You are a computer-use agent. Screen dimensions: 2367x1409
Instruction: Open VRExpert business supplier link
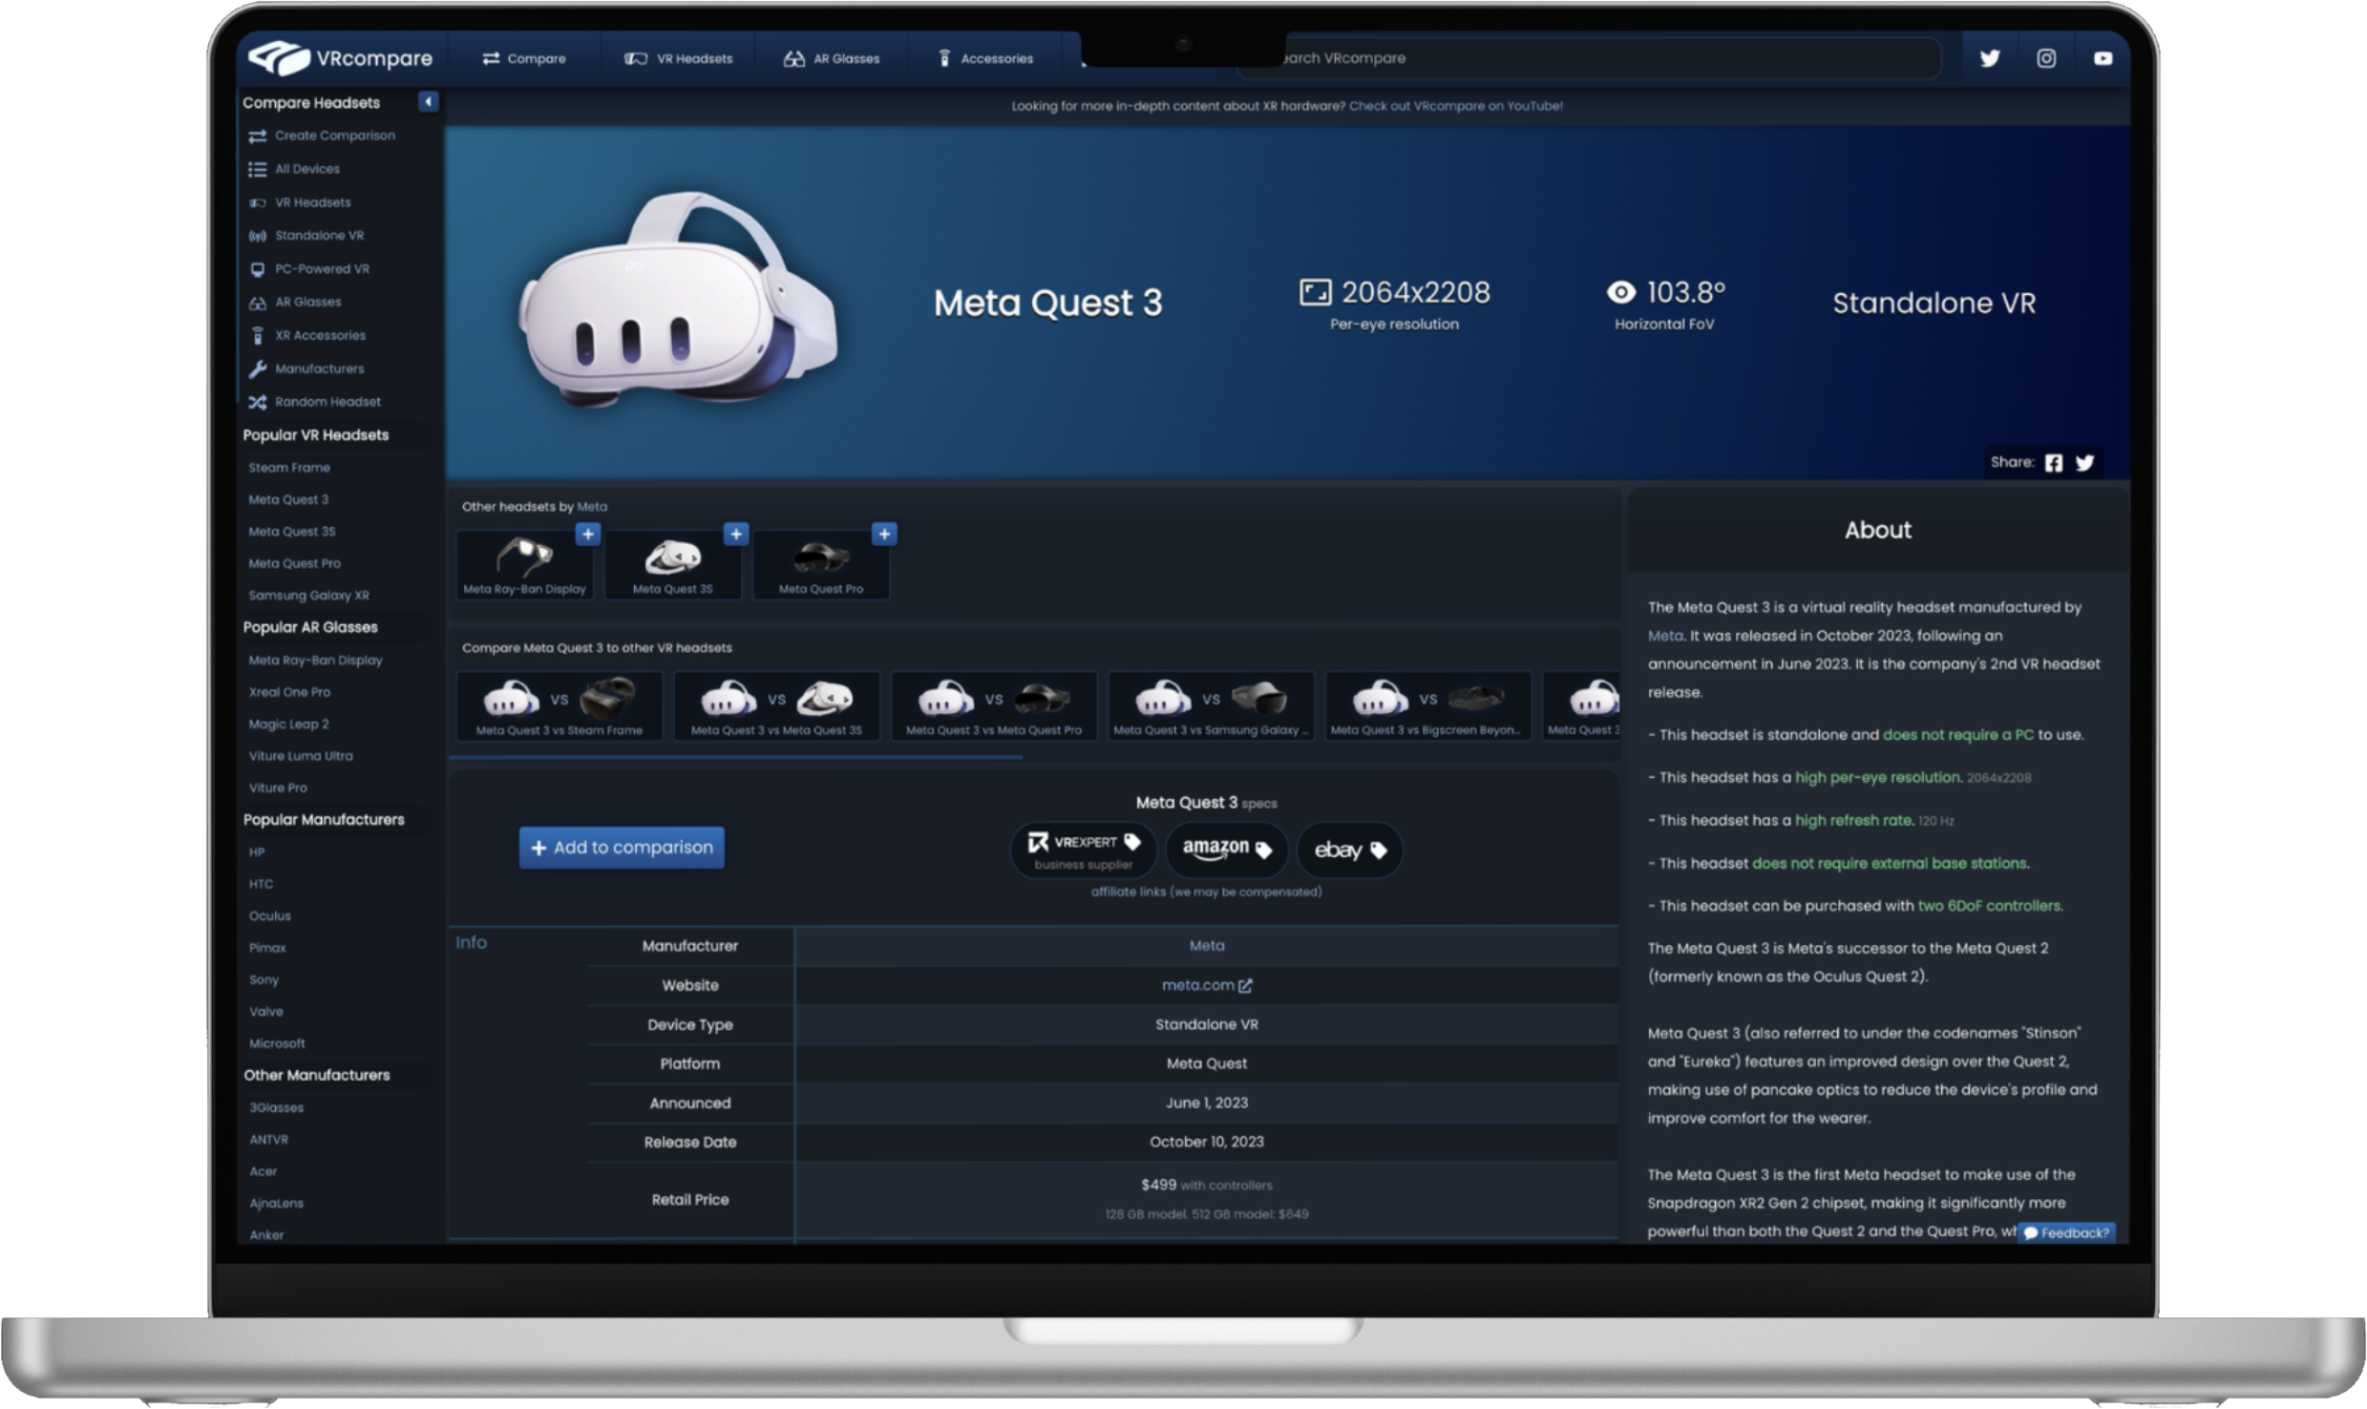[1084, 851]
